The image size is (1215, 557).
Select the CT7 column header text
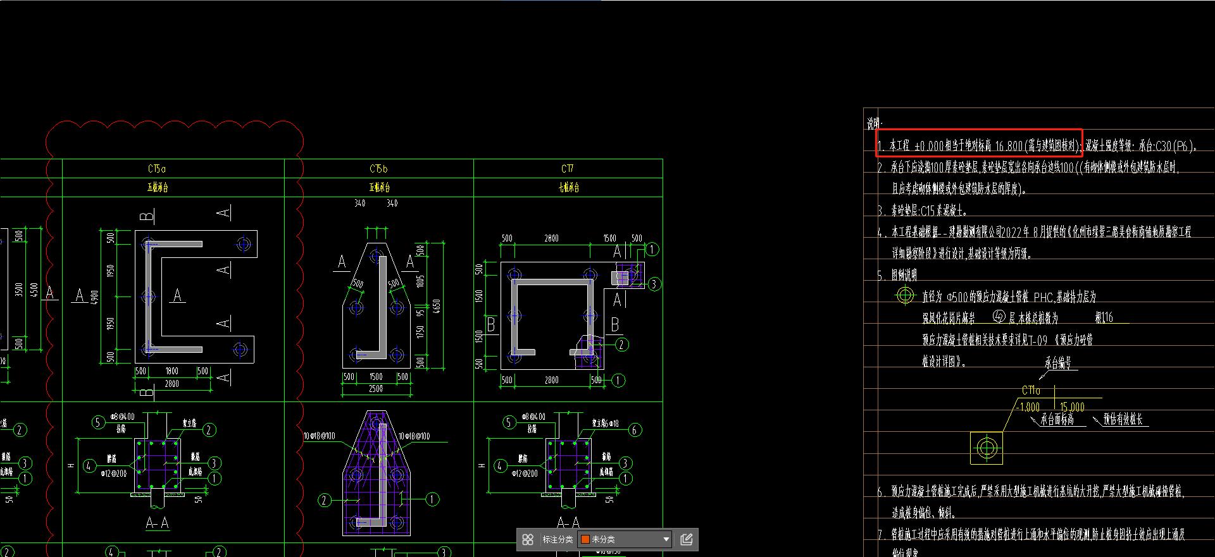(x=568, y=169)
